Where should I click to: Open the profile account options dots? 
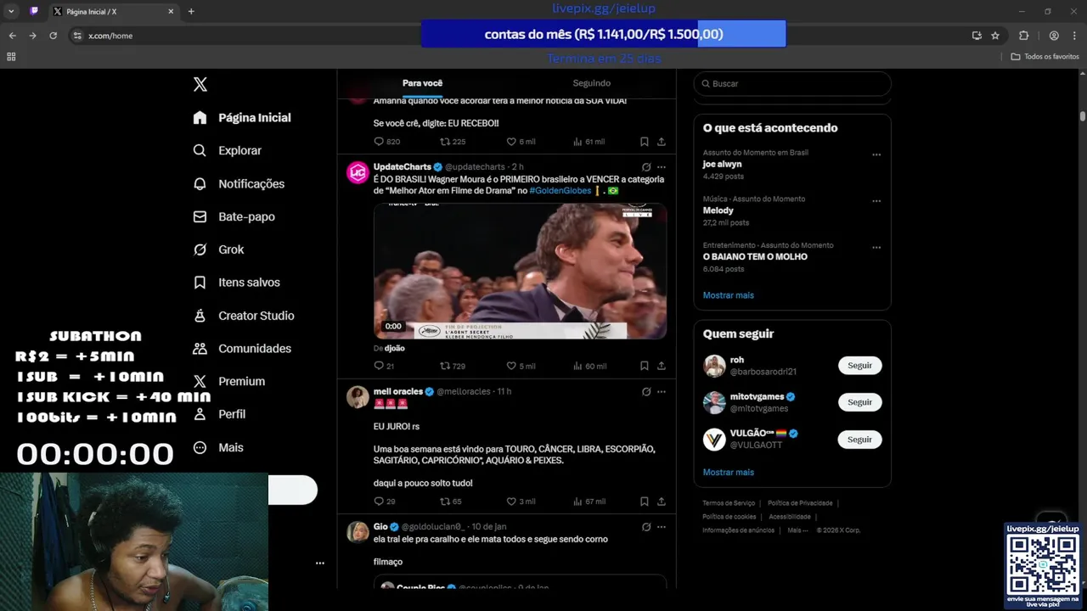[x=320, y=563]
